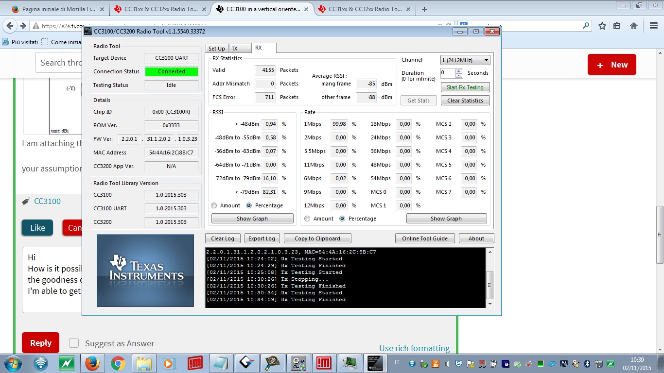
Task: Click the Bluetooth tray icon
Action: pos(587,363)
